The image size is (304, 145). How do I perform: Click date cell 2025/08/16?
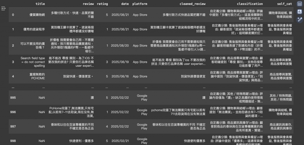point(120,76)
